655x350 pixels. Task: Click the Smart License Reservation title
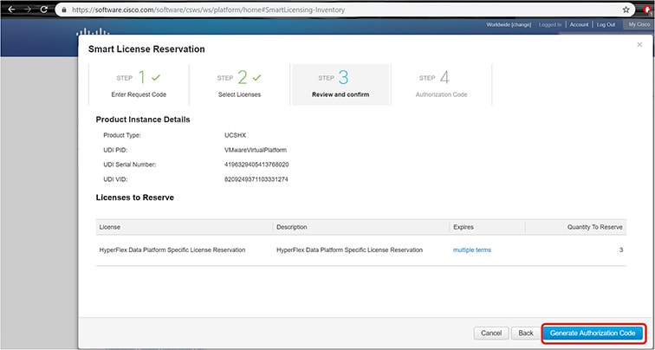click(x=146, y=49)
